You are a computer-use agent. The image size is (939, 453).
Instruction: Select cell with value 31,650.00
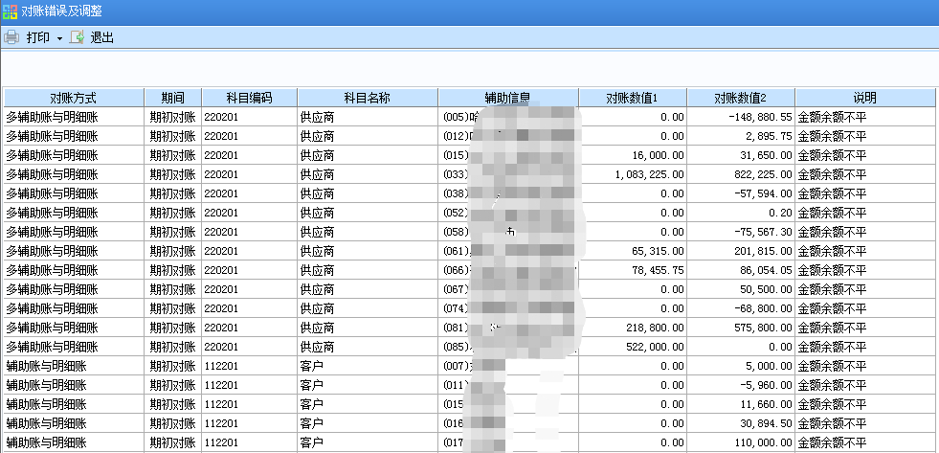[742, 155]
